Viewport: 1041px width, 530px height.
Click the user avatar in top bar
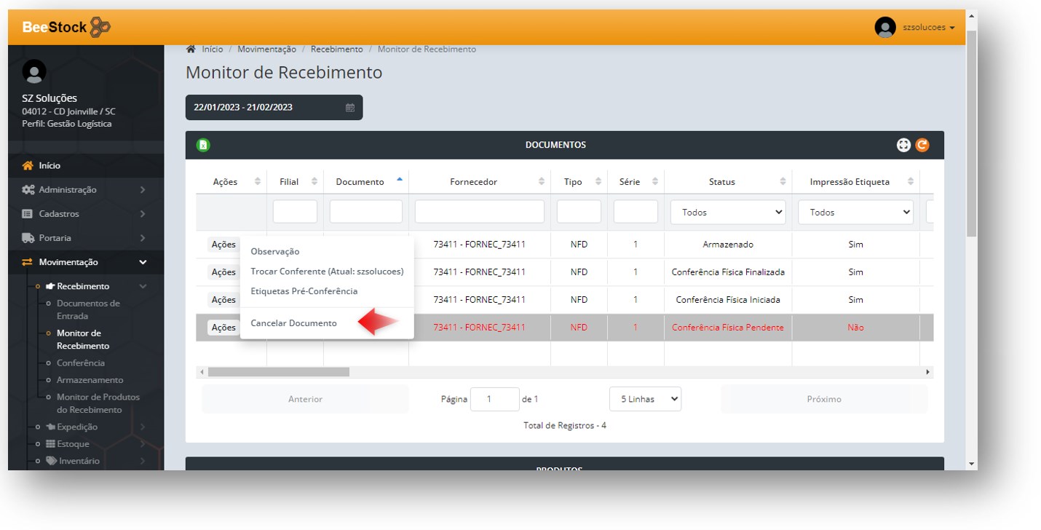click(x=884, y=28)
